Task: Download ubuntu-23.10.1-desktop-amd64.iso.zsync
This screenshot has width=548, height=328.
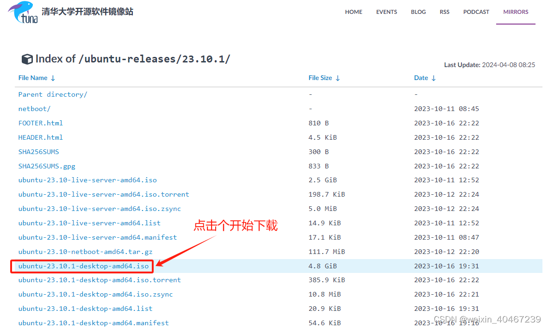Action: pos(95,294)
